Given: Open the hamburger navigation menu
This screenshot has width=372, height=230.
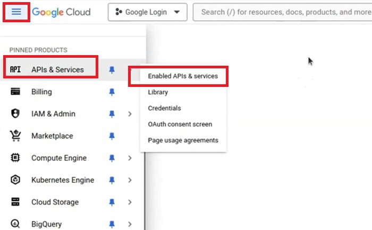Looking at the screenshot, I should [16, 12].
